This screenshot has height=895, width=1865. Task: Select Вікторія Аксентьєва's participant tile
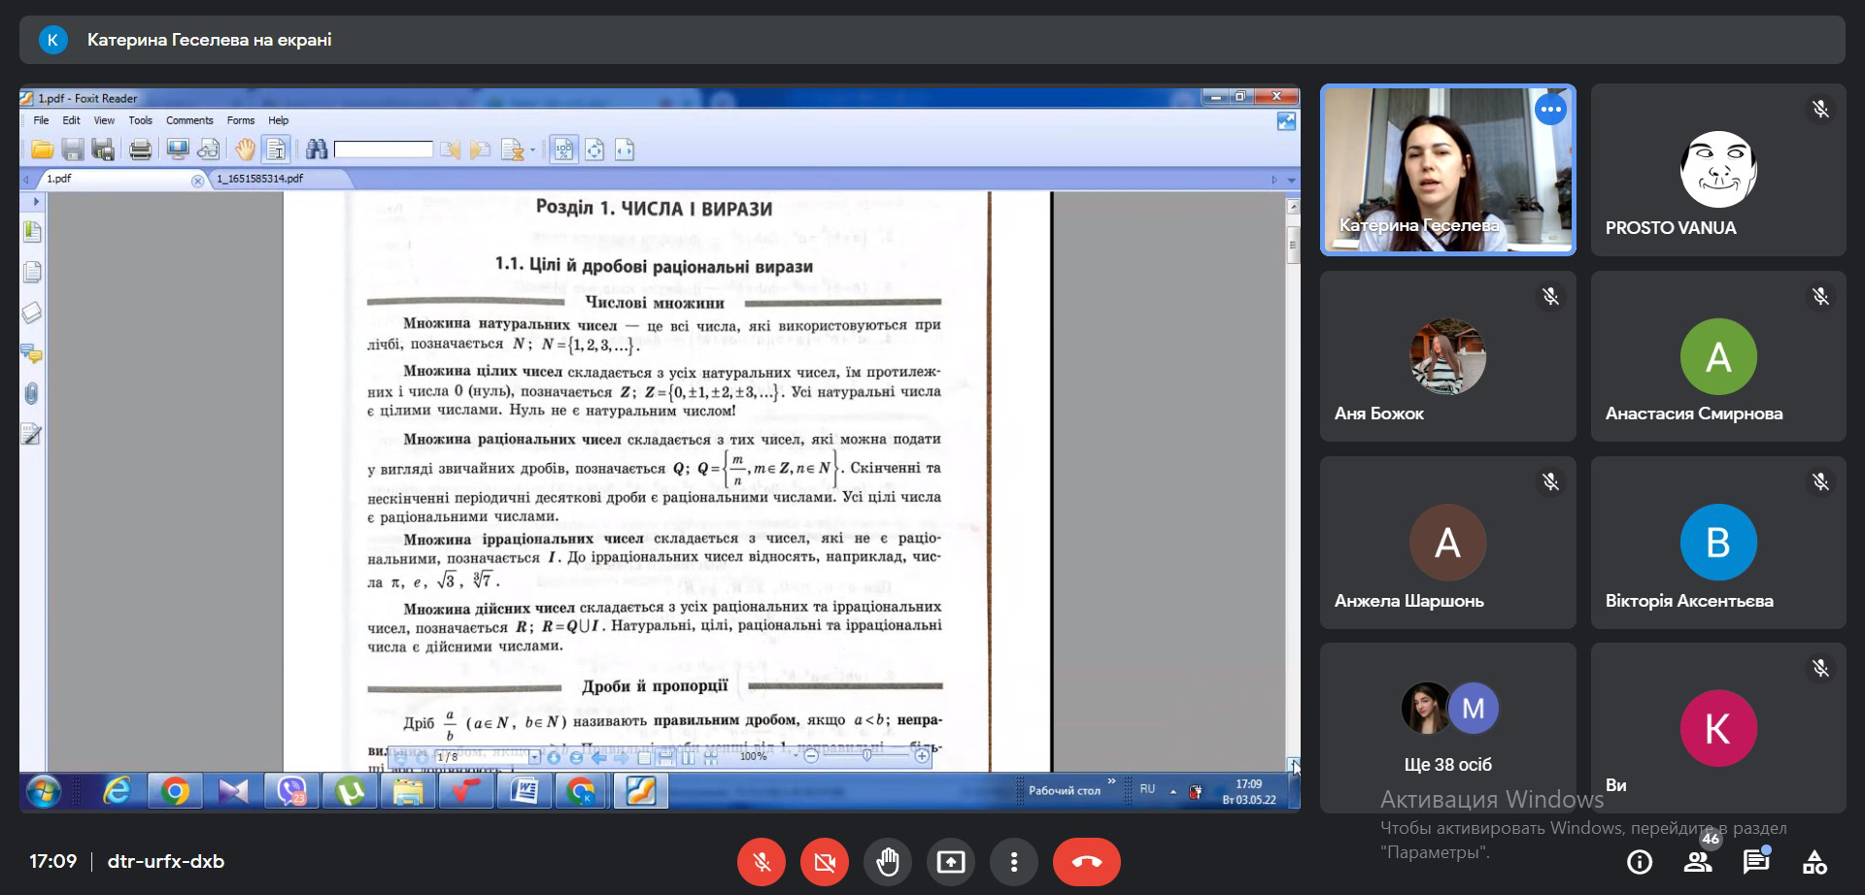pos(1718,543)
